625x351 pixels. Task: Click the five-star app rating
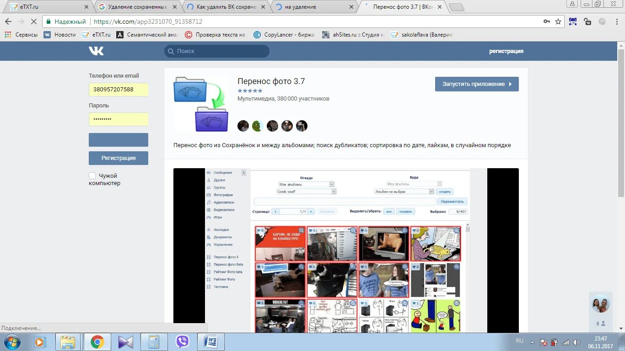250,91
